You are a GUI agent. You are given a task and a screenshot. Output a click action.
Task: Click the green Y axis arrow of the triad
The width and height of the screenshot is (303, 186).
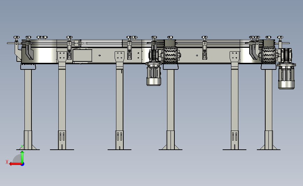pyautogui.click(x=22, y=157)
